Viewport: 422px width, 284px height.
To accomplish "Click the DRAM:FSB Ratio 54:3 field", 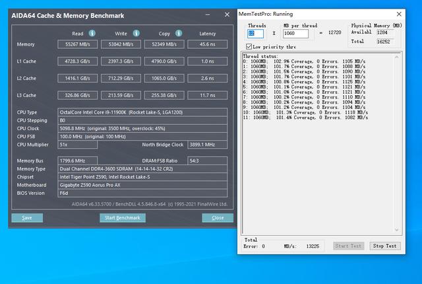I will click(x=208, y=160).
